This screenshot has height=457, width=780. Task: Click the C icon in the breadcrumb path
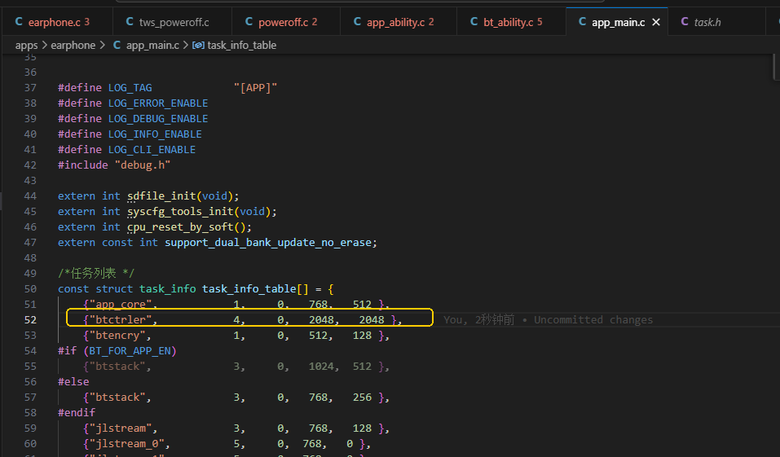pos(117,45)
